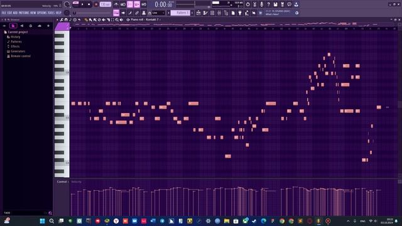
Task: Toggle the piano roll magnet snap icon
Action: 66,19
